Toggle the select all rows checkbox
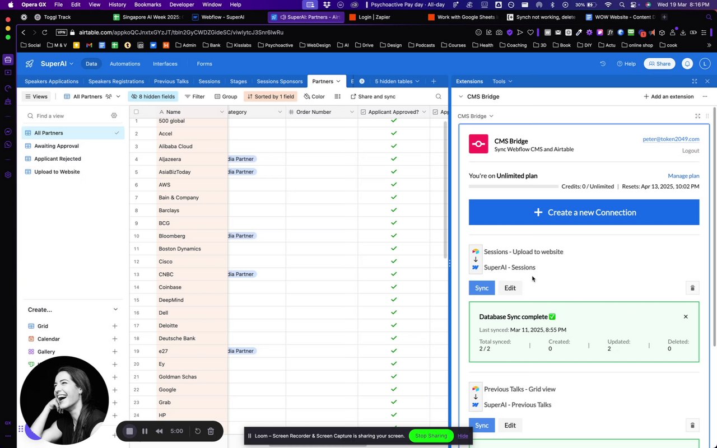 [x=136, y=112]
